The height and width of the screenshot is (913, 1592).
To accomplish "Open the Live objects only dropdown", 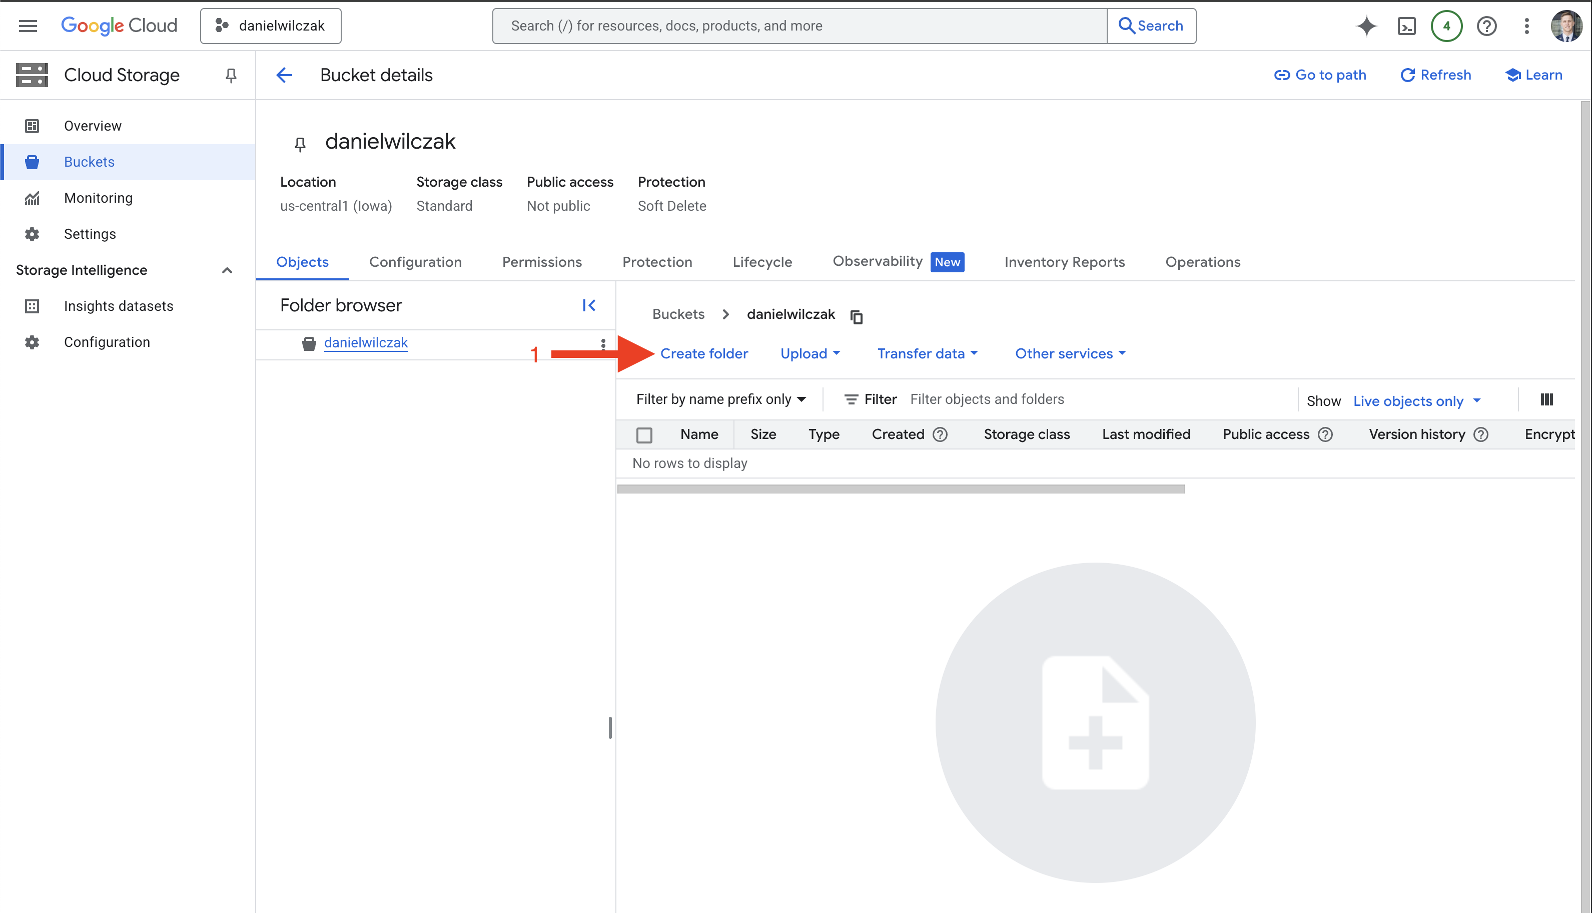I will coord(1417,401).
